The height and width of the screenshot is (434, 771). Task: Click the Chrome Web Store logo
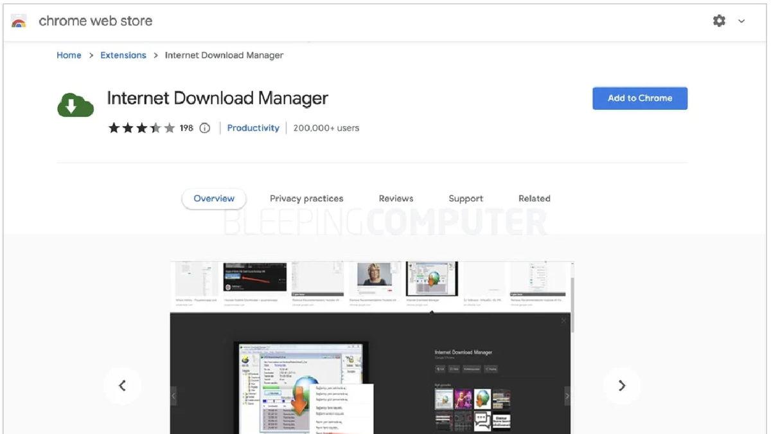tap(19, 20)
